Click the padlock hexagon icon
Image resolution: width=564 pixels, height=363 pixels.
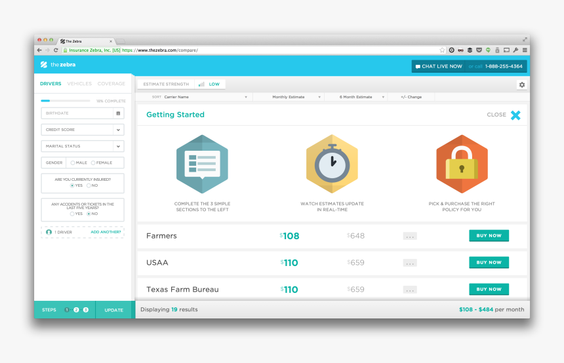click(462, 164)
